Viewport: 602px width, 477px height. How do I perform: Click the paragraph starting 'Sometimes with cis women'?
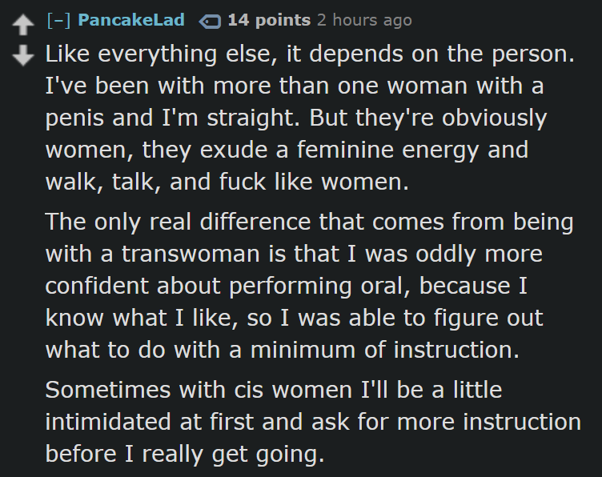(x=313, y=422)
